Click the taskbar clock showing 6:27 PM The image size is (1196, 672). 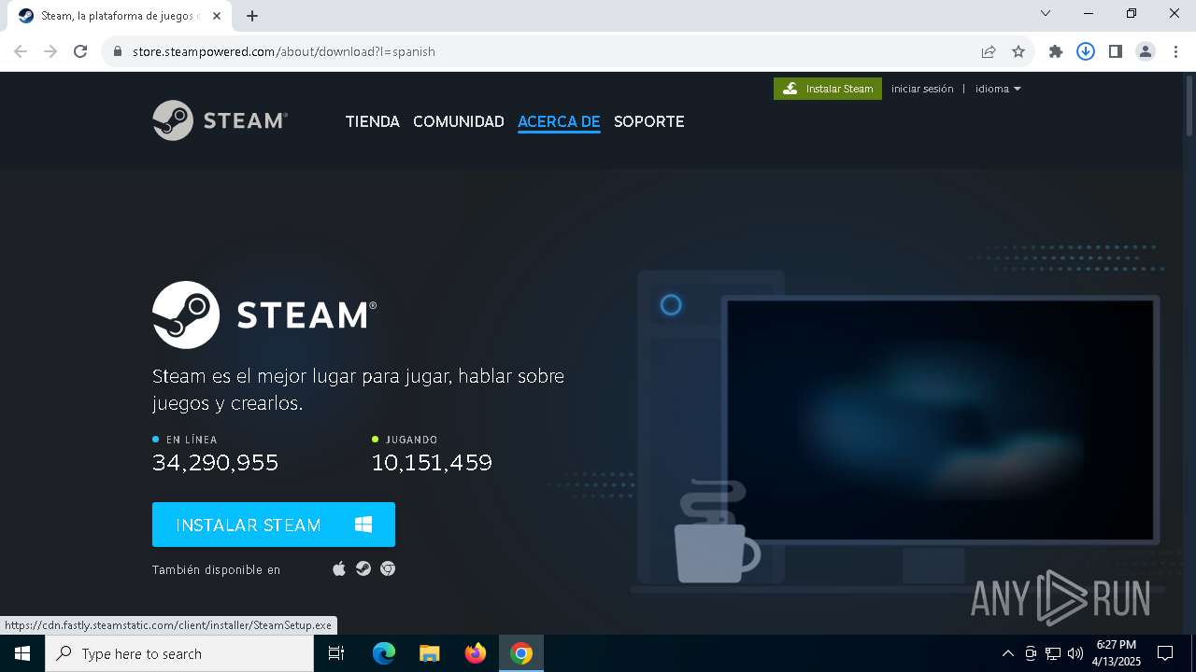pos(1118,653)
